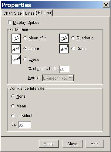Click the Mean of Y fit preview icon
The width and height of the screenshot is (111, 152).
tap(16, 38)
